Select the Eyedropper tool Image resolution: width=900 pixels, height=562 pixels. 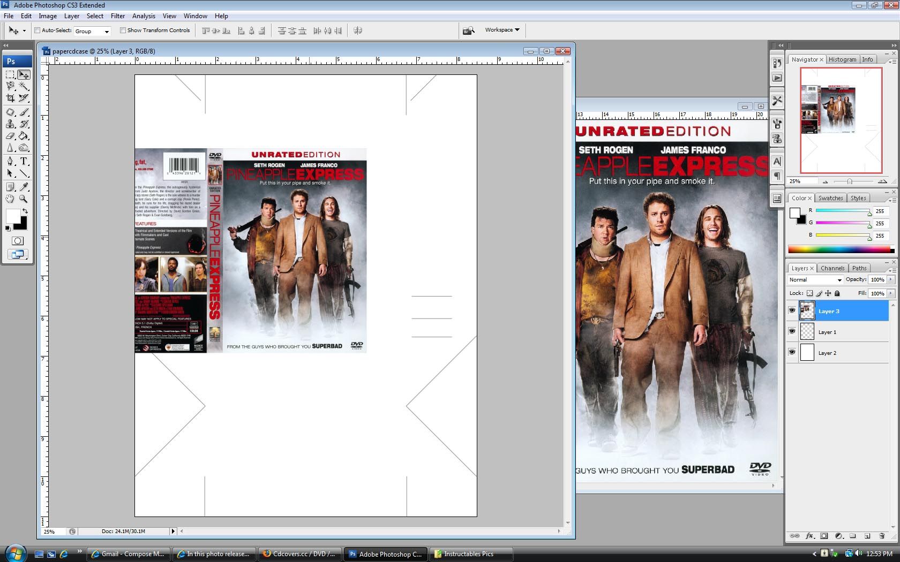click(24, 187)
